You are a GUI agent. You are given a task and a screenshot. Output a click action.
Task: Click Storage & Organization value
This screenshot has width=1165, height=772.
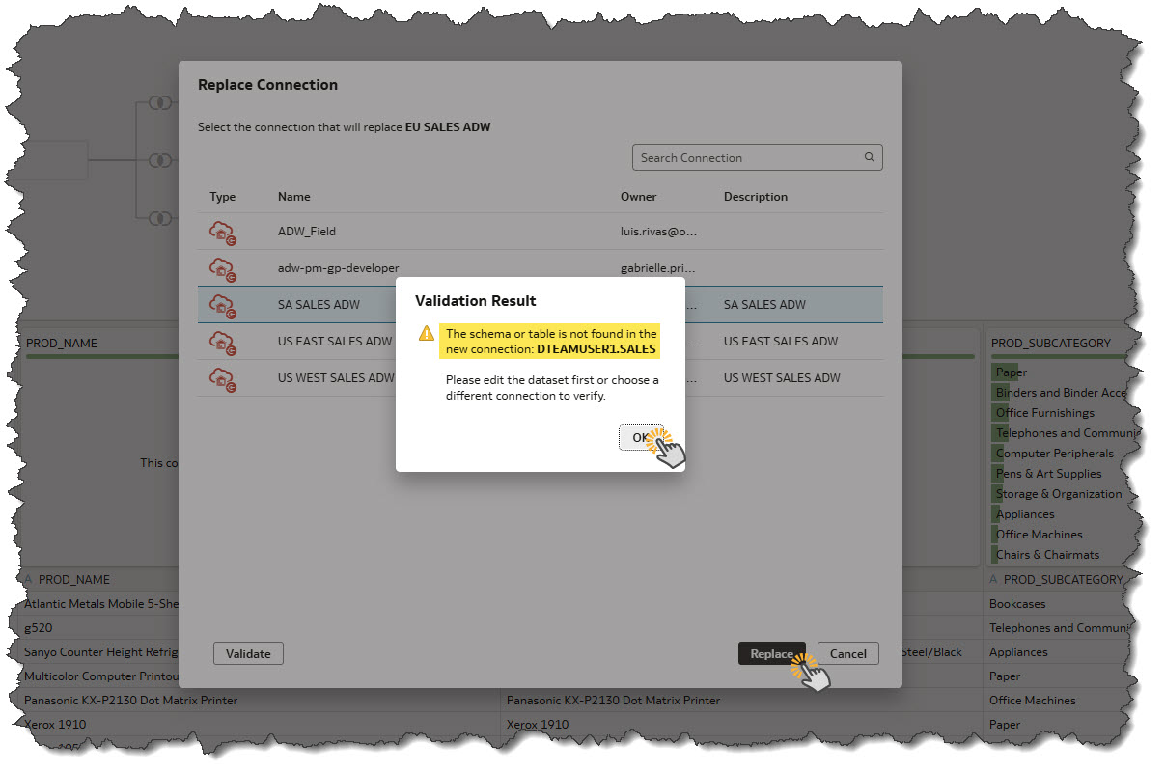pyautogui.click(x=1059, y=494)
